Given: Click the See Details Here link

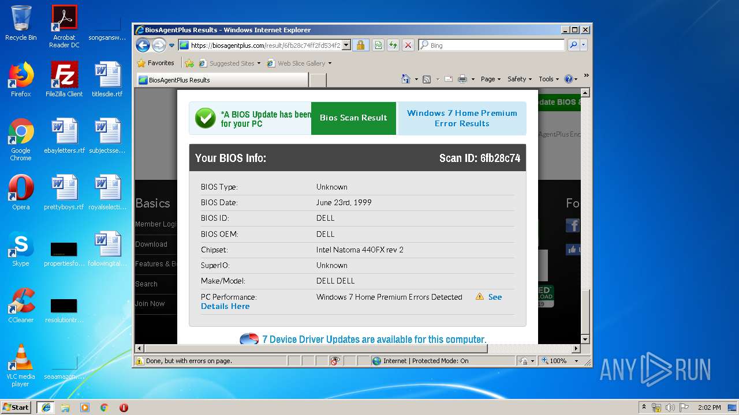Looking at the screenshot, I should click(x=225, y=306).
